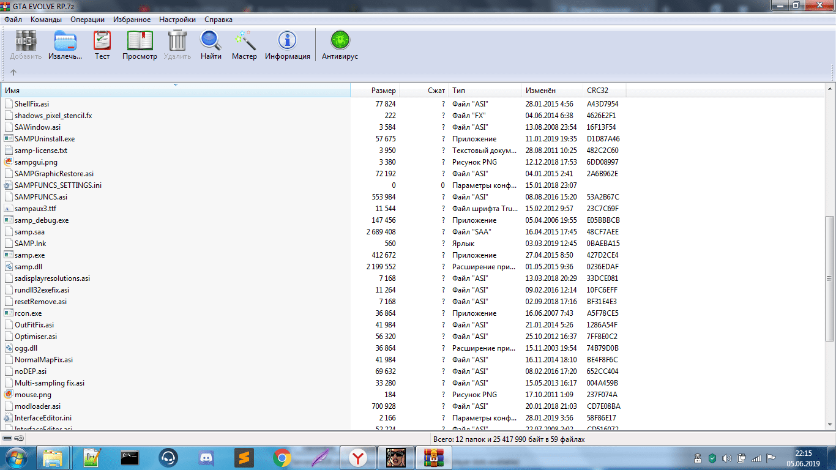
Task: Open Google Chrome from the taskbar
Action: tap(282, 457)
